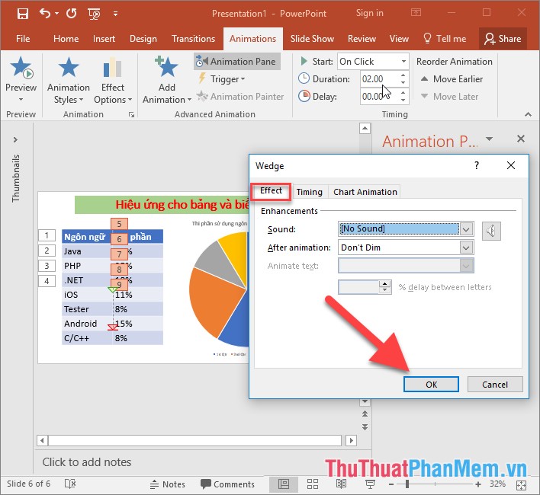
Task: Click vertical scrollbar down arrow
Action: point(365,401)
